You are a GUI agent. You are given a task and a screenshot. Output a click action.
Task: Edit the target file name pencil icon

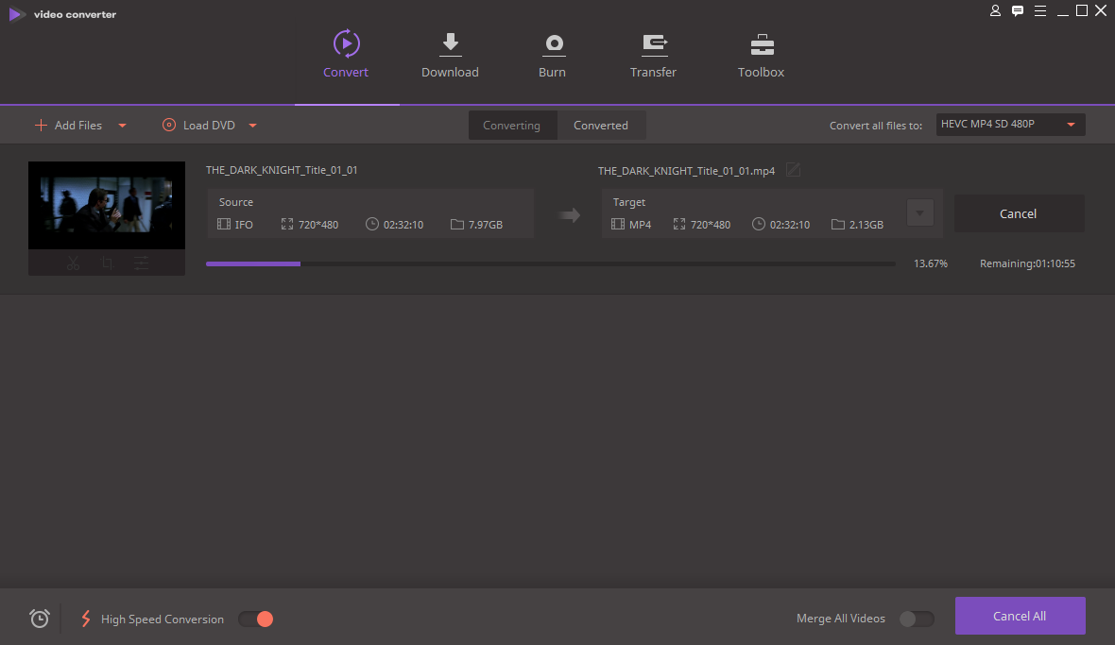click(793, 170)
